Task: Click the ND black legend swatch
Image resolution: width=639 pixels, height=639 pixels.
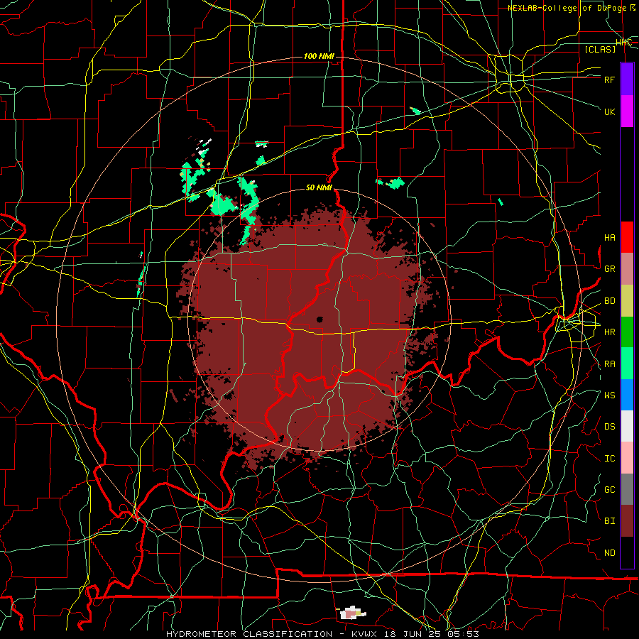Action: click(x=627, y=552)
